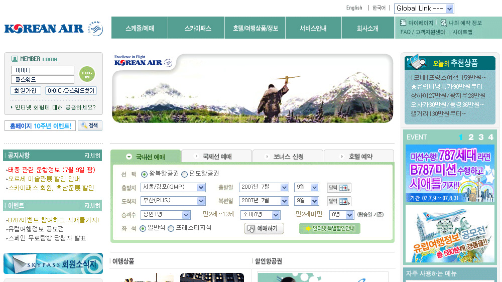
Task: Click in the 패스워드 input field
Action: coord(43,79)
